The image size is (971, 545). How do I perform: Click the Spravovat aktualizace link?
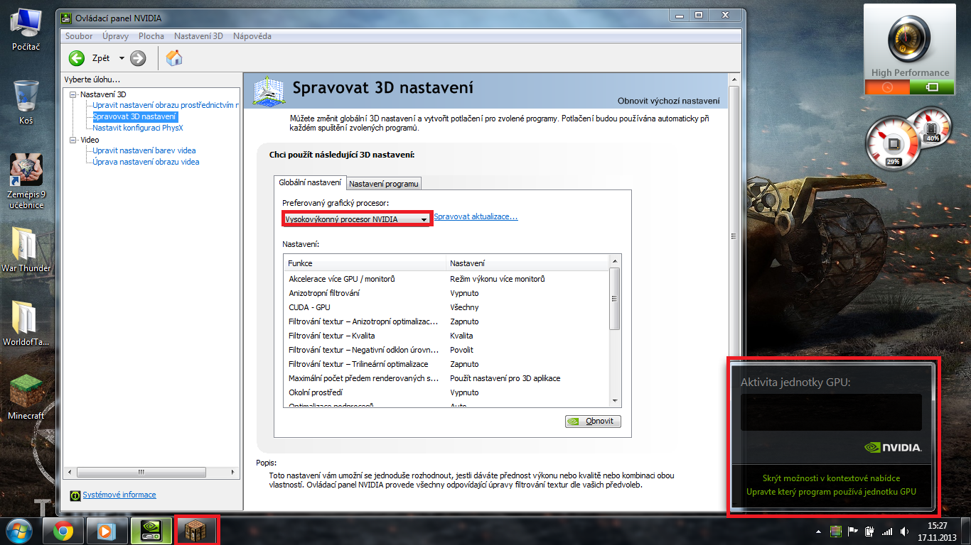(x=476, y=216)
